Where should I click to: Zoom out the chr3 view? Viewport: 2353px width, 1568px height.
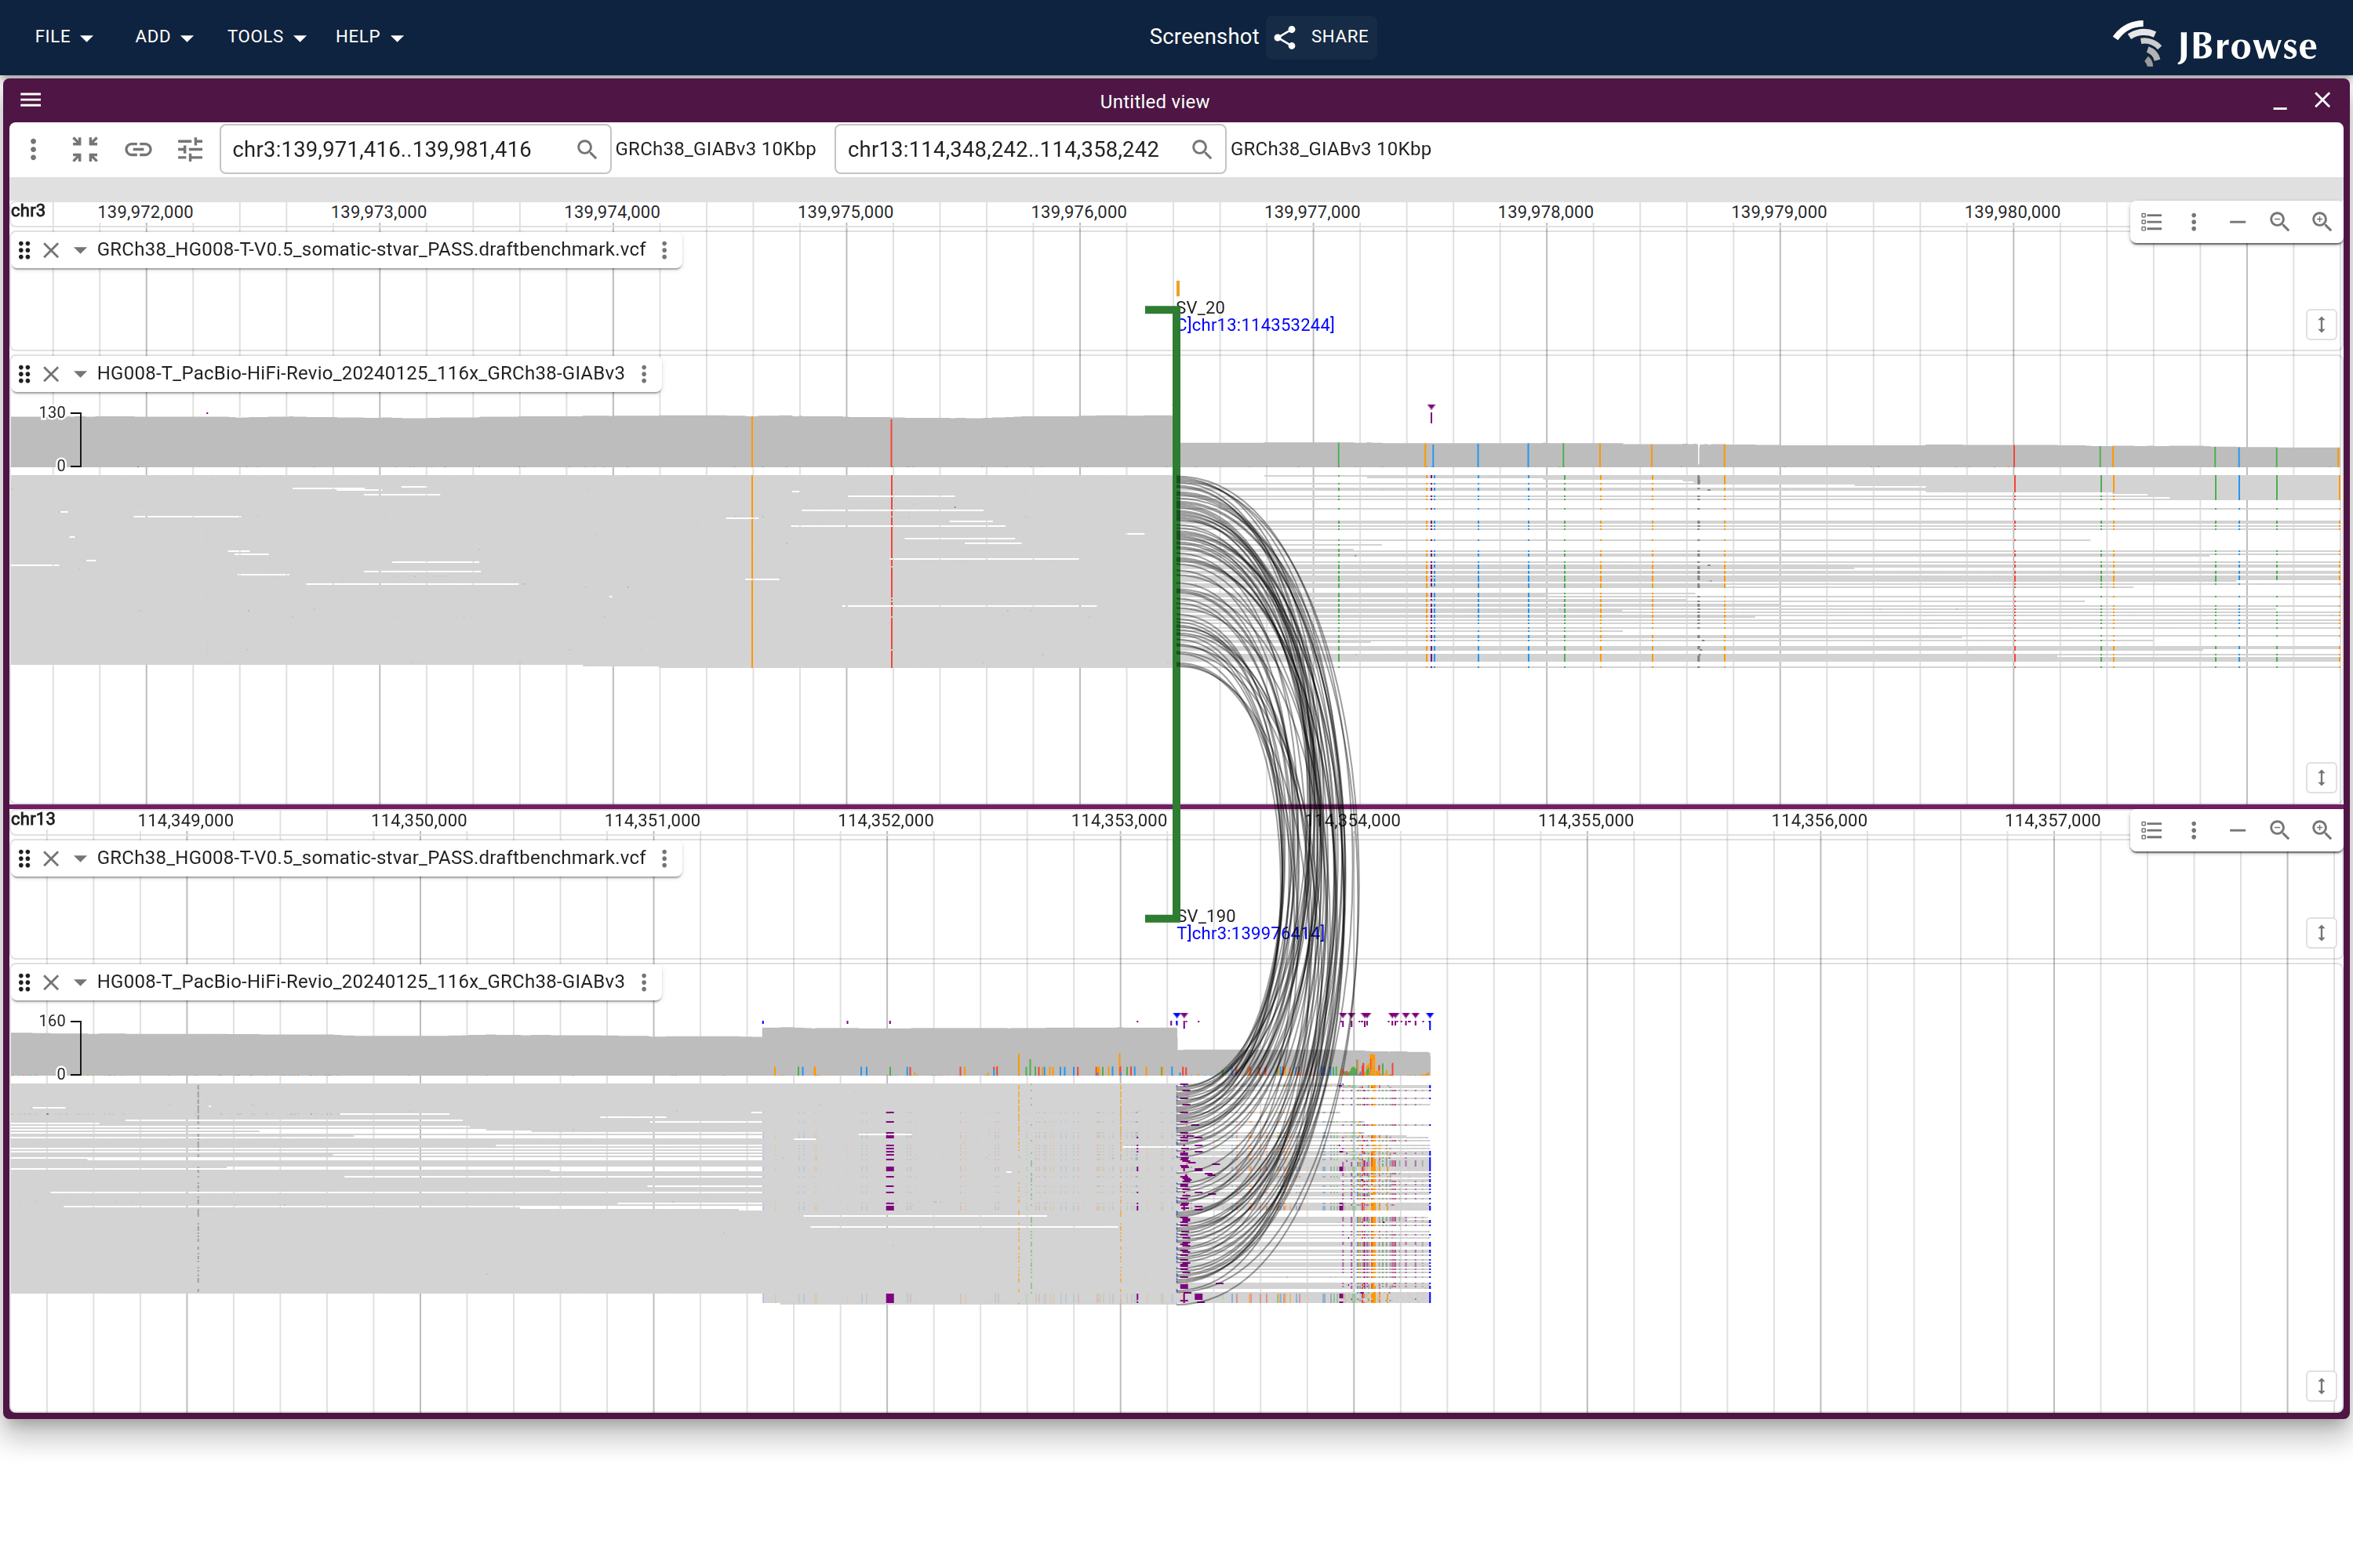[2280, 222]
